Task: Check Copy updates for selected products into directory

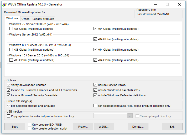Action: pos(8,116)
